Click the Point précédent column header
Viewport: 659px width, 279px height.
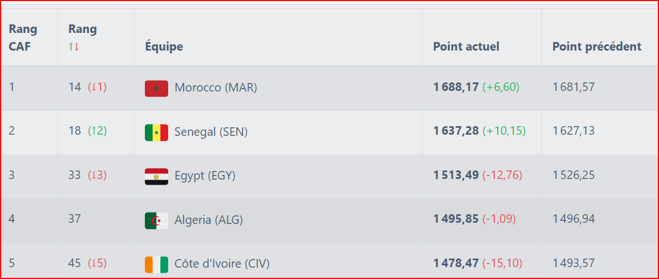(x=597, y=47)
